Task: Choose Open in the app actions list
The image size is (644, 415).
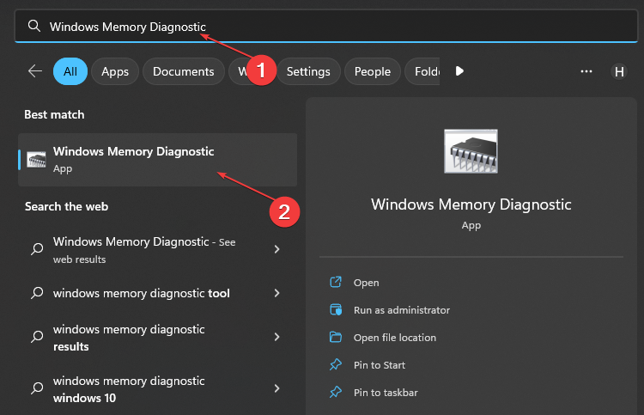Action: click(367, 283)
